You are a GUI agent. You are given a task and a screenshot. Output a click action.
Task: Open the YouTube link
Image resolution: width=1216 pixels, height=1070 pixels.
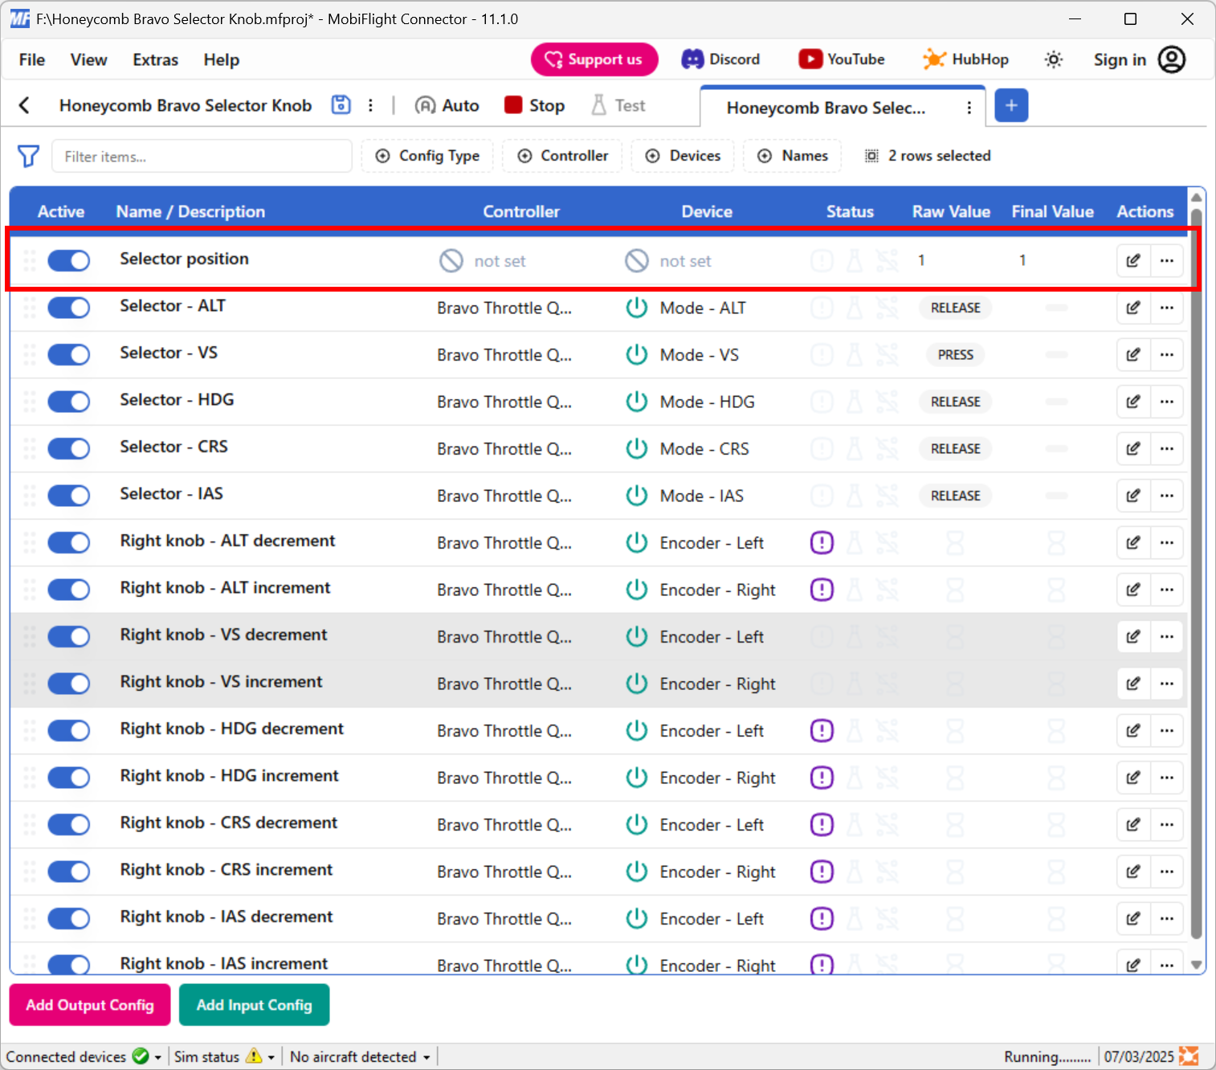(842, 59)
